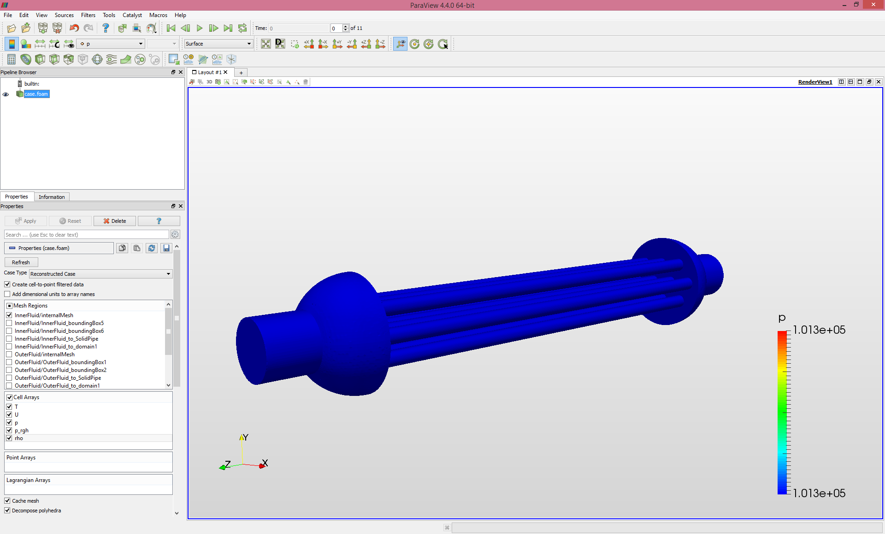Uncheck the p_rgh cell array
Screen dimensions: 885x534
point(9,430)
